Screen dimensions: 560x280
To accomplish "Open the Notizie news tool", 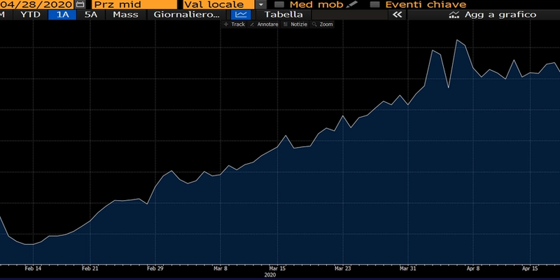I will pos(295,24).
